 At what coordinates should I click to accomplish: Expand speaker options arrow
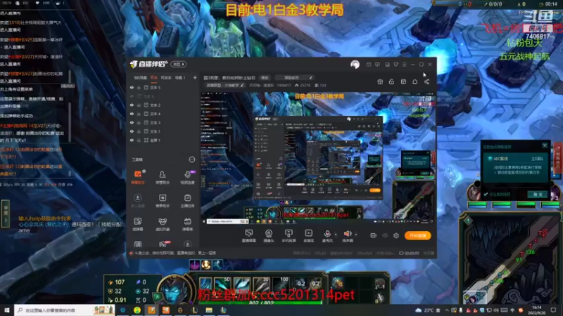pos(356,235)
